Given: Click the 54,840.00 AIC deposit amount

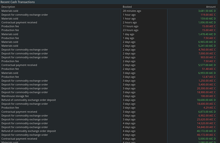Looking at the screenshot, I should pos(207,127).
